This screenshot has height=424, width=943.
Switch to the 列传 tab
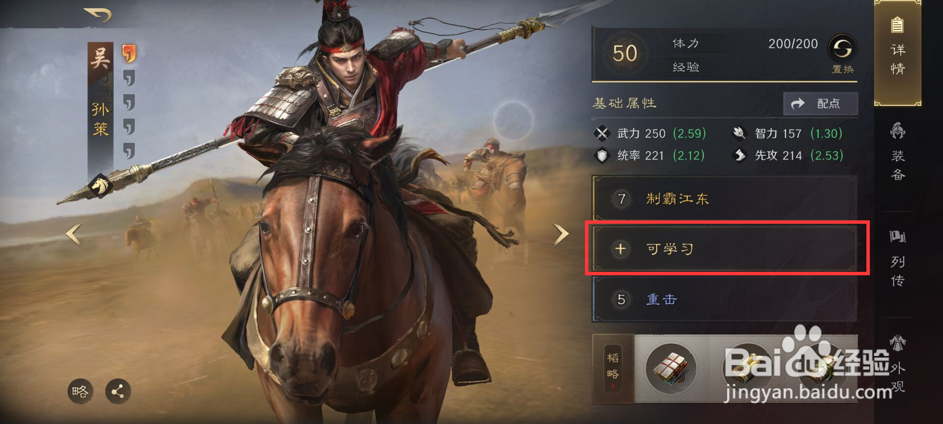898,259
